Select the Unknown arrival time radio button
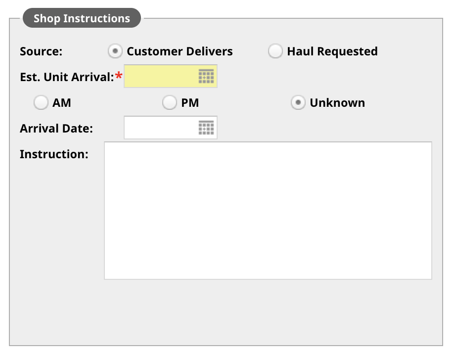Viewport: 456px width, 355px height. pyautogui.click(x=298, y=103)
